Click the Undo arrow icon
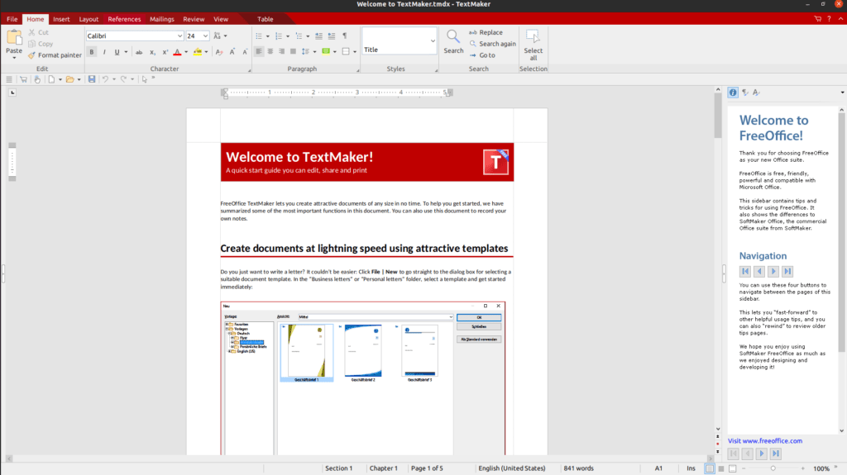 (x=105, y=79)
